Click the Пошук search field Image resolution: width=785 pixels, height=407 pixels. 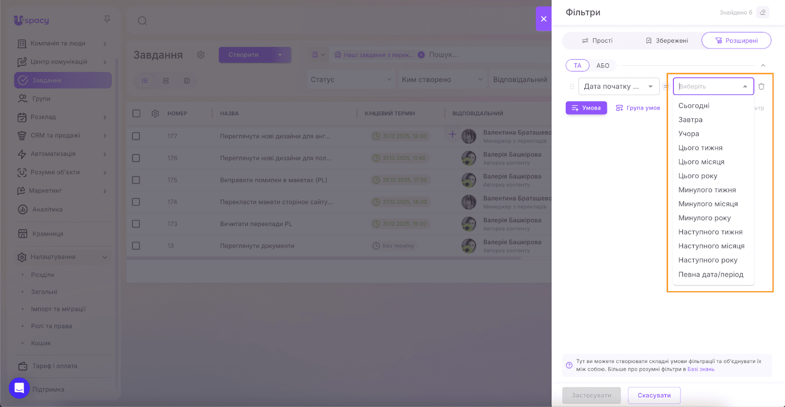pos(444,55)
